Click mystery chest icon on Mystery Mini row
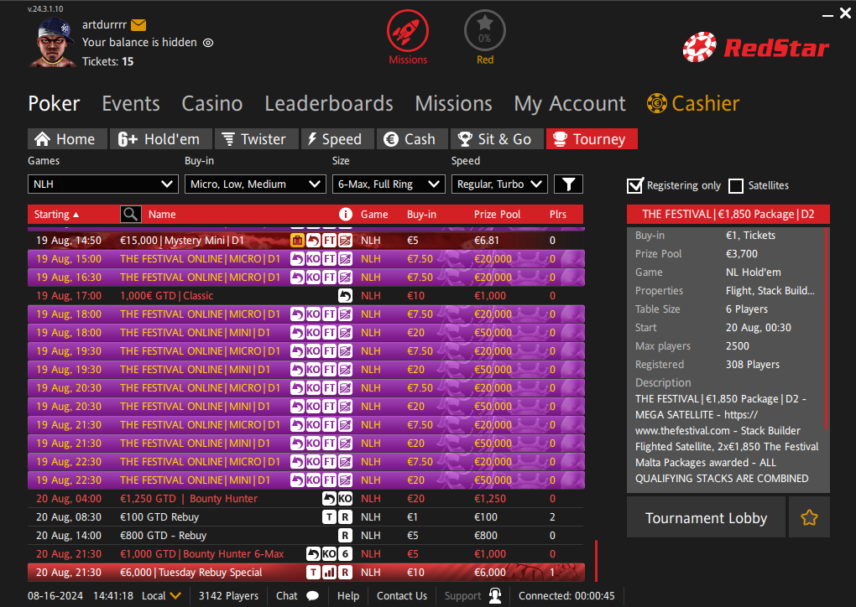The width and height of the screenshot is (856, 607). click(x=297, y=241)
